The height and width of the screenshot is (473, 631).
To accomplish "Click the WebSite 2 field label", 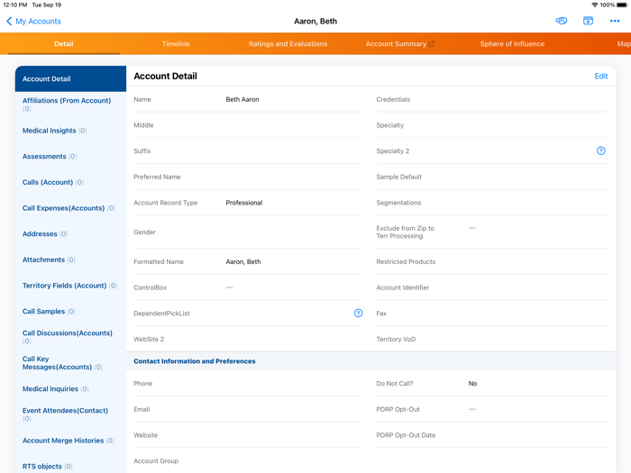I will (x=149, y=340).
